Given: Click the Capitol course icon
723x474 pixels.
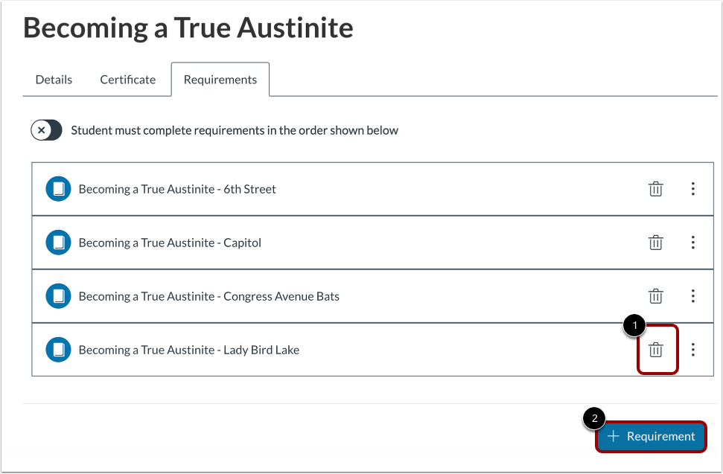Looking at the screenshot, I should [x=57, y=243].
